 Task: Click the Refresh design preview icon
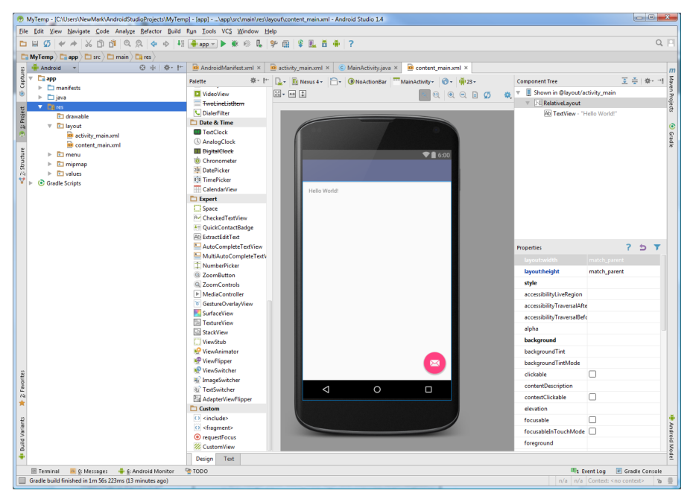pyautogui.click(x=487, y=95)
